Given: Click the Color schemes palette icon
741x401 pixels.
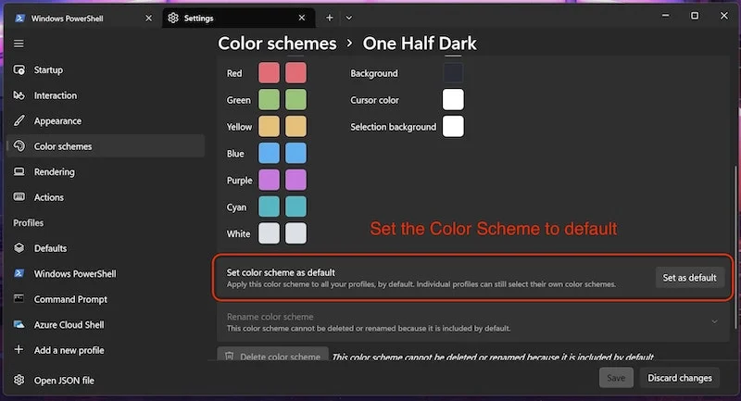Looking at the screenshot, I should coord(19,146).
